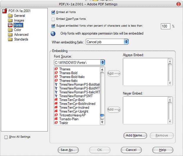The image size is (183, 156).
Task: Uncheck Embed all fonts
Action: [53, 12]
